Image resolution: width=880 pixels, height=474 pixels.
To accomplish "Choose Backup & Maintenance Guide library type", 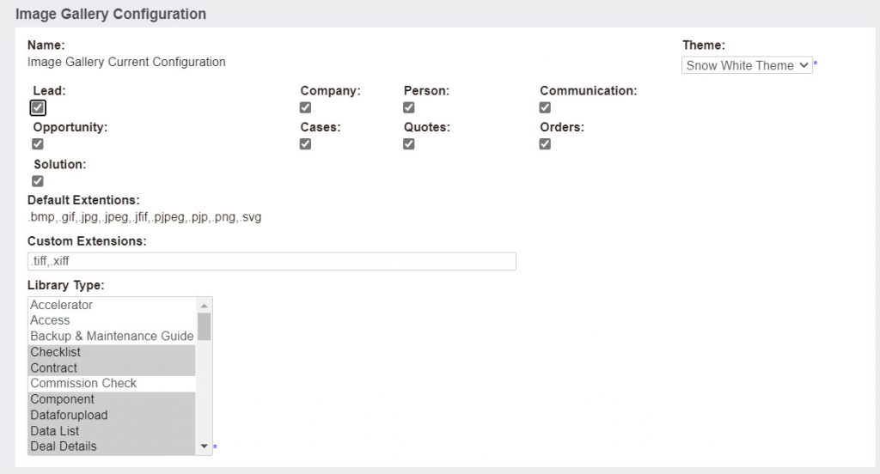I will (112, 336).
